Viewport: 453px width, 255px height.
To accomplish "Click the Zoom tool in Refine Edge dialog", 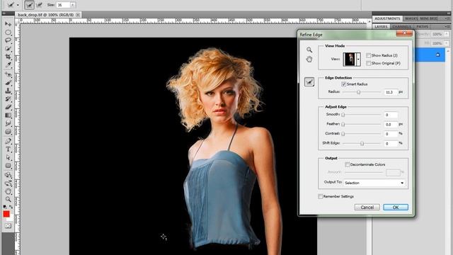I will [309, 50].
